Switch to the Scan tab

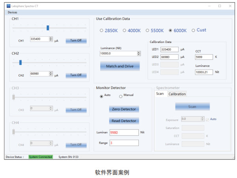tap(160, 94)
